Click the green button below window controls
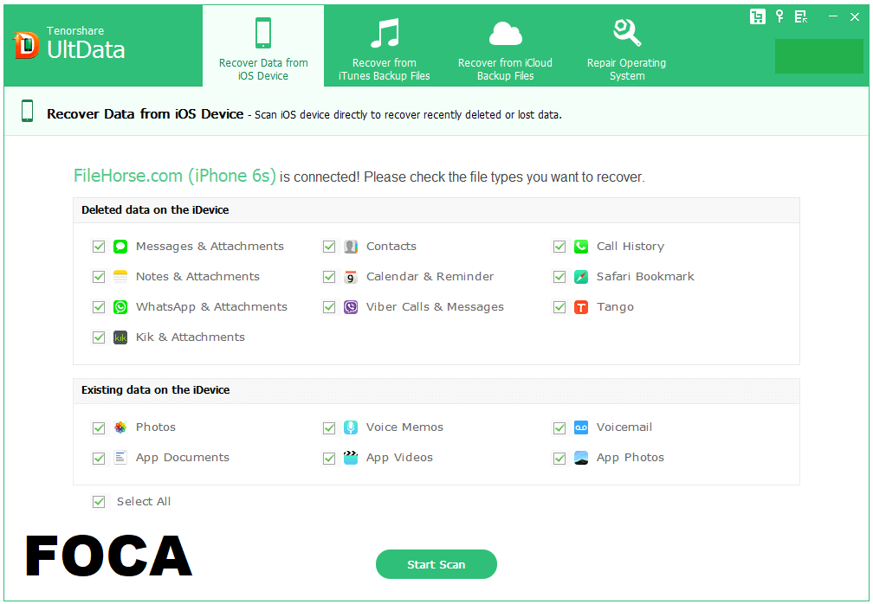The image size is (873, 604). pyautogui.click(x=819, y=56)
